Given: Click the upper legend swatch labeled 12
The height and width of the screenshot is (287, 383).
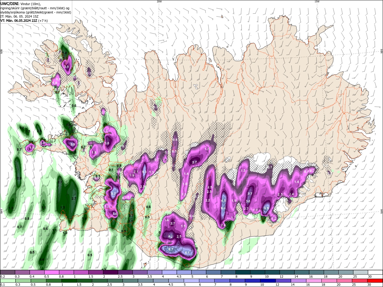Looking at the screenshot, I should click(287, 272).
